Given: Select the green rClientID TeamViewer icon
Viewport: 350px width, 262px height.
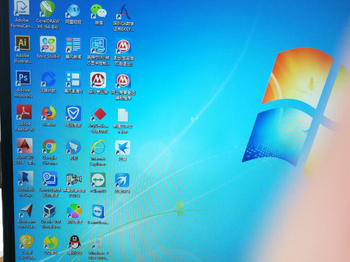Looking at the screenshot, I should pyautogui.click(x=98, y=180).
